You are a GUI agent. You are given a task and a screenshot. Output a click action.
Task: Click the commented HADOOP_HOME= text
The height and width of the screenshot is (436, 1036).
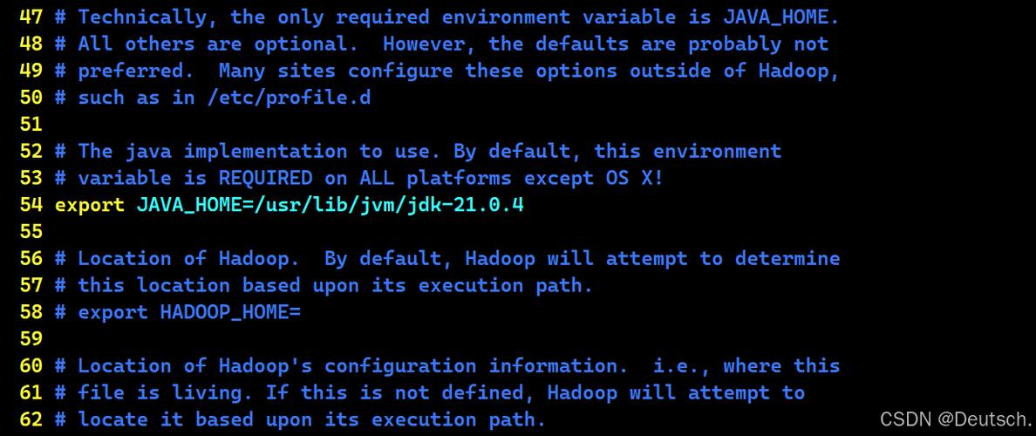(x=230, y=312)
